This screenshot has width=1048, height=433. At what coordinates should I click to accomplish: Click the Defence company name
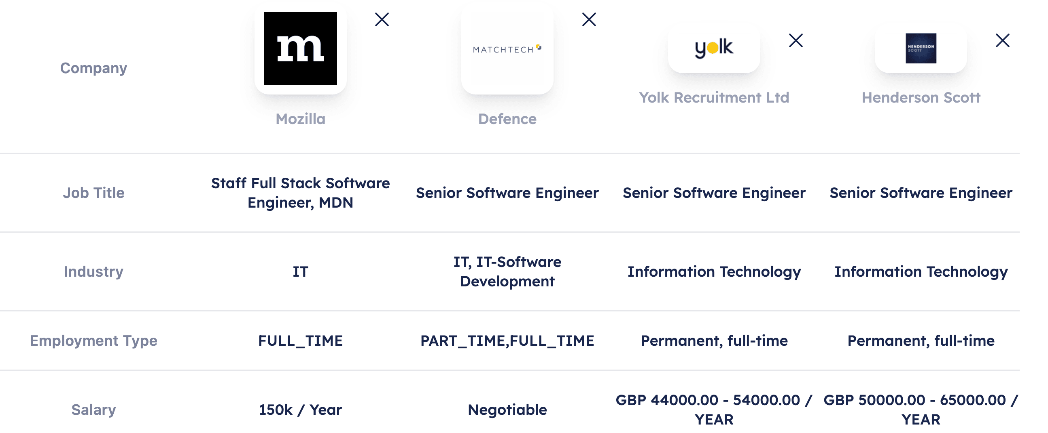coord(507,119)
